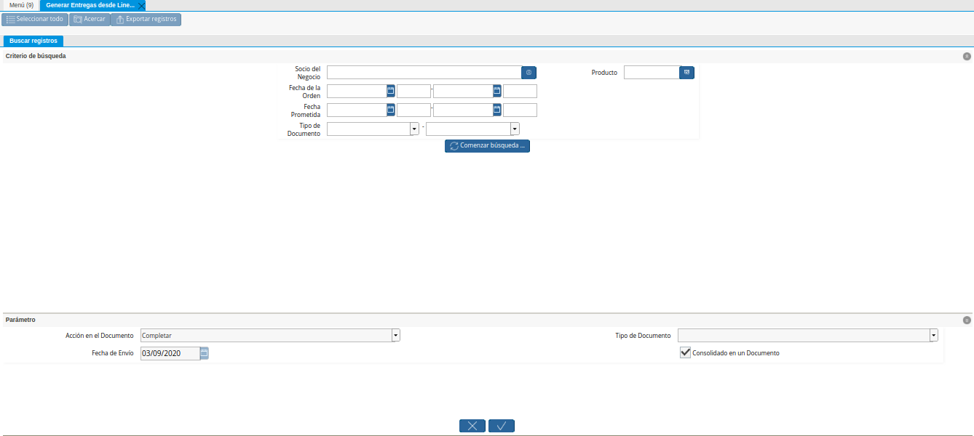This screenshot has width=974, height=436.
Task: Open Fecha de la Orden start calendar
Action: coord(391,91)
